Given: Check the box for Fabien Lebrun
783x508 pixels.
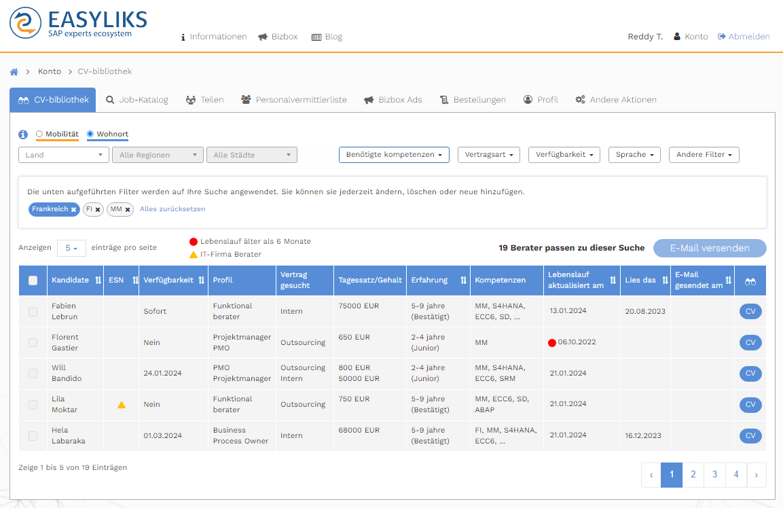Looking at the screenshot, I should [x=33, y=312].
